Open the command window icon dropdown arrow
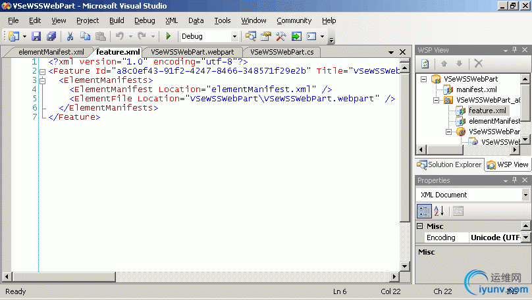 pyautogui.click(x=323, y=36)
